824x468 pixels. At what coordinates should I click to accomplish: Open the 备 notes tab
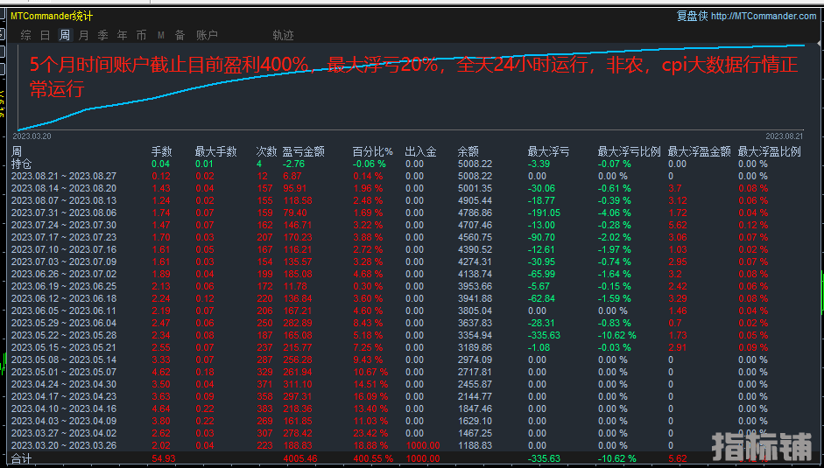(x=180, y=35)
